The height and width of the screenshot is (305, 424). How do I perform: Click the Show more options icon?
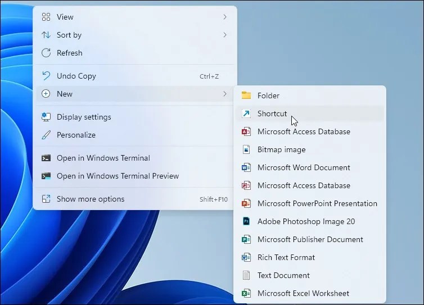[x=46, y=199]
